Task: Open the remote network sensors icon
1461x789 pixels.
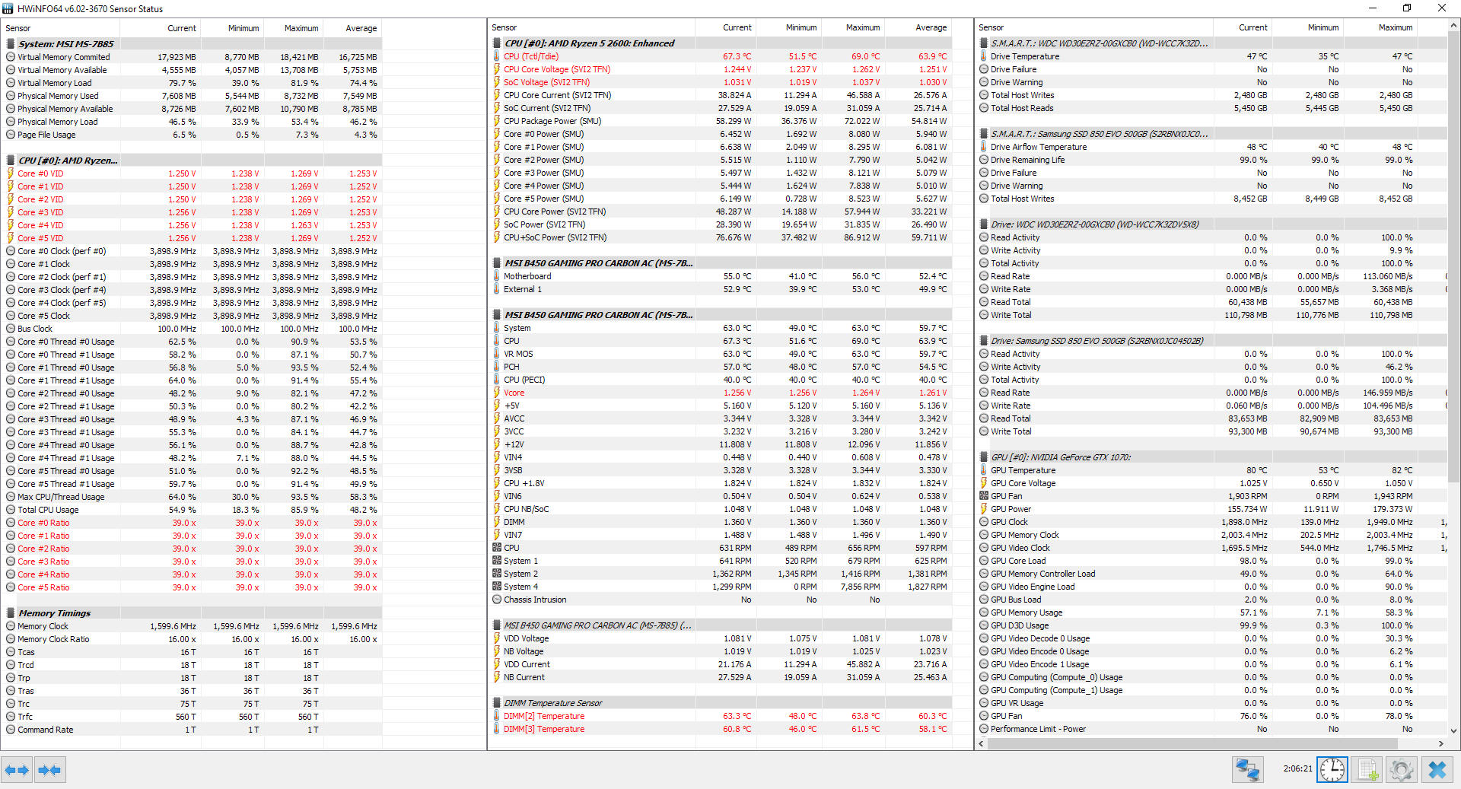Action: tap(1248, 770)
